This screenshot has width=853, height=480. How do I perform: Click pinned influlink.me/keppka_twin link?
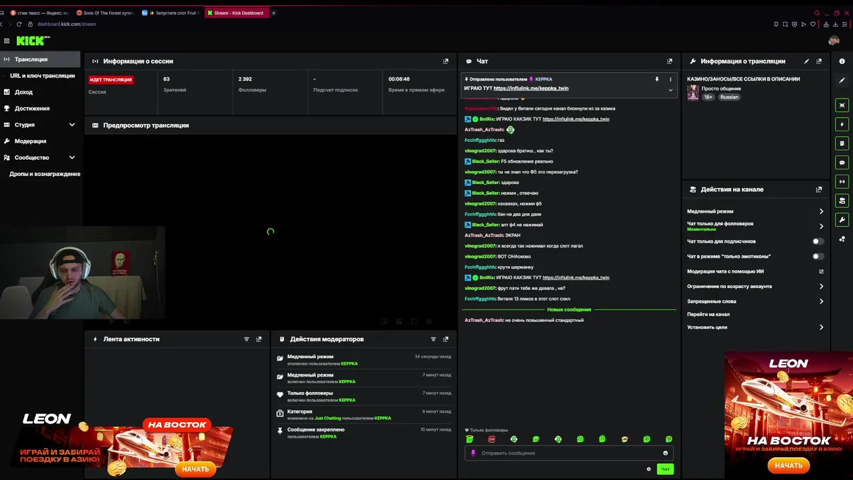(x=531, y=89)
